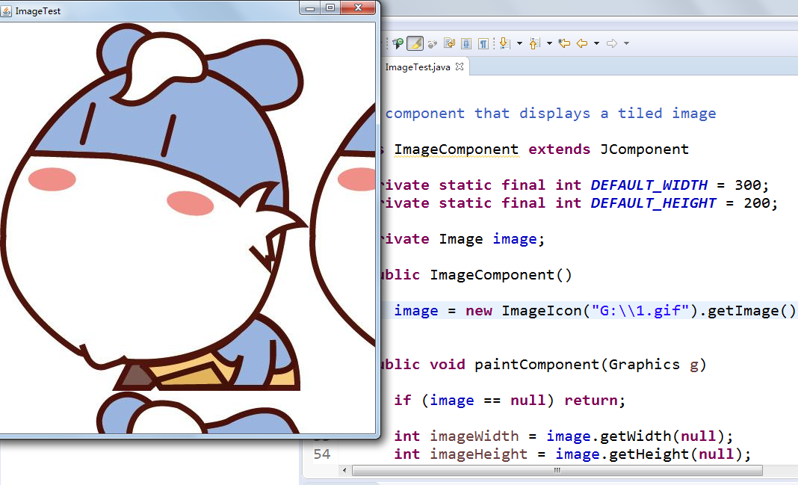This screenshot has width=798, height=485.
Task: Click the return keyword in code
Action: pyautogui.click(x=590, y=401)
